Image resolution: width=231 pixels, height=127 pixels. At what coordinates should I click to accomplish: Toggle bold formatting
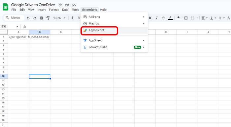tap(150, 18)
